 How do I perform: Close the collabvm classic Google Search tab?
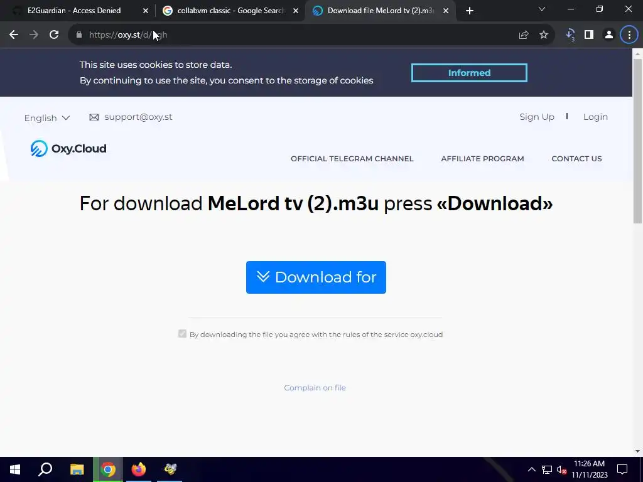pos(296,11)
